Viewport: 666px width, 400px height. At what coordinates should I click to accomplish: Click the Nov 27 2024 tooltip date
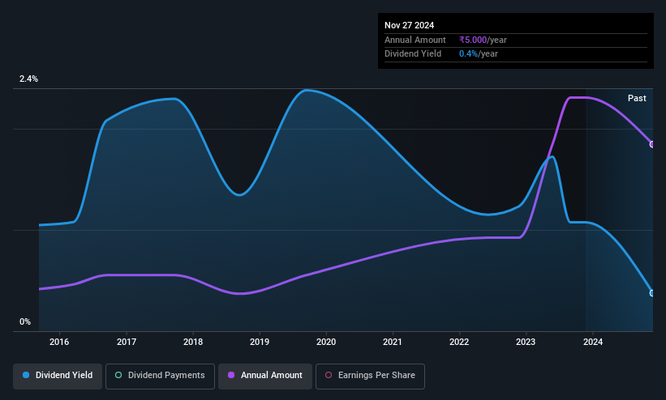point(409,25)
